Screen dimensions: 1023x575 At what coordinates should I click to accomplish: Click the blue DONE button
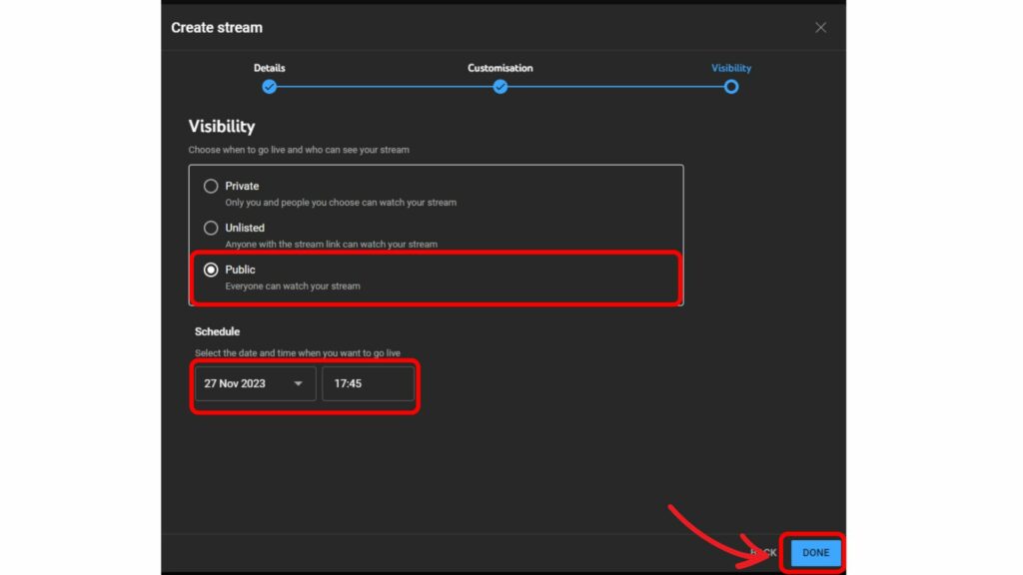(x=815, y=552)
